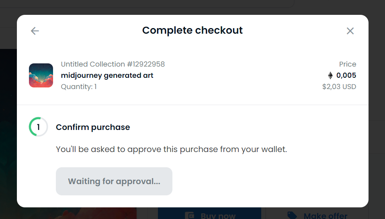Click the wallet approval instruction text
This screenshot has width=385, height=219.
(x=172, y=150)
